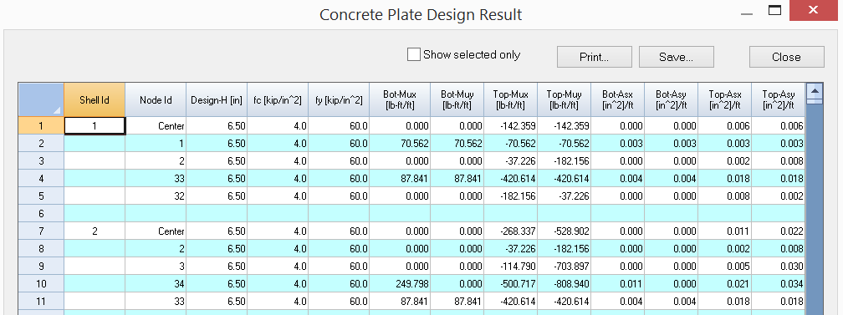Maximize the Concrete Plate Design Result window

(x=774, y=11)
